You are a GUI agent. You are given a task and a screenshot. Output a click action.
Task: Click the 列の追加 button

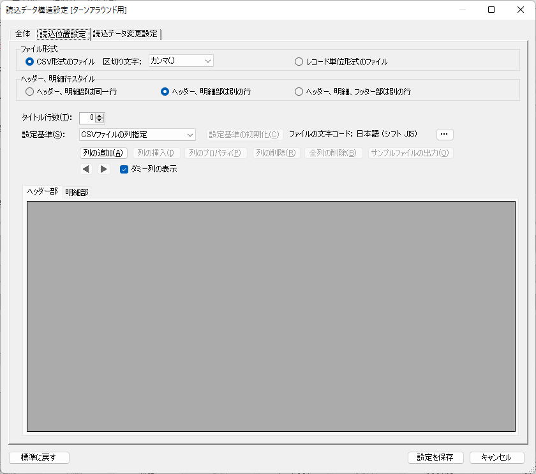pyautogui.click(x=103, y=152)
